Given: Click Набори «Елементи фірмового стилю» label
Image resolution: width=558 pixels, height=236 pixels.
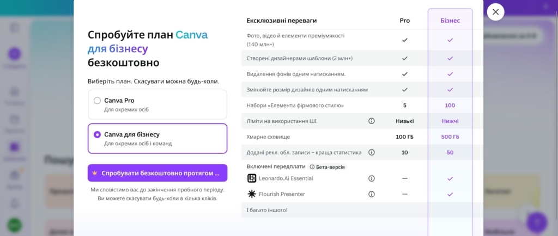Looking at the screenshot, I should coord(295,105).
